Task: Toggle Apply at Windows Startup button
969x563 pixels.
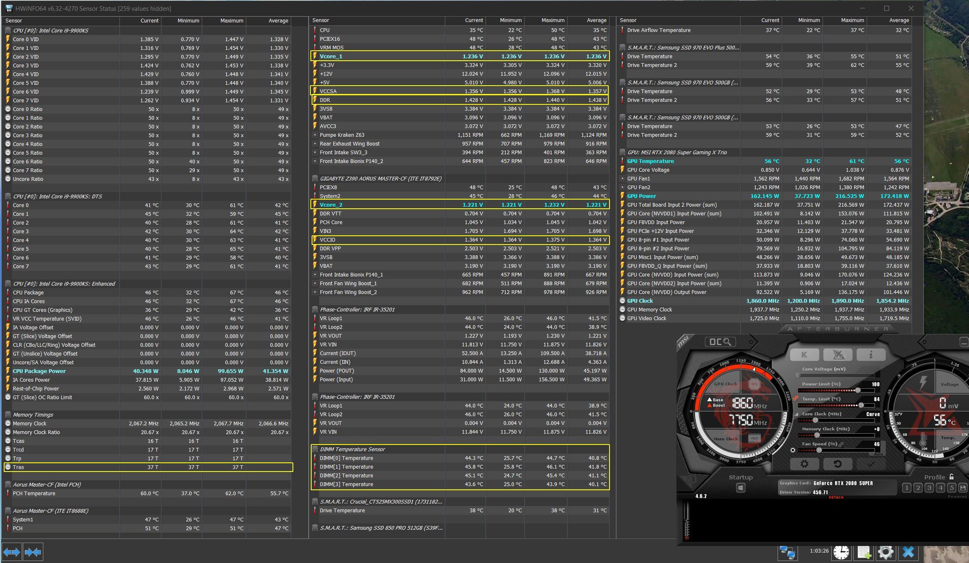Action: point(741,488)
